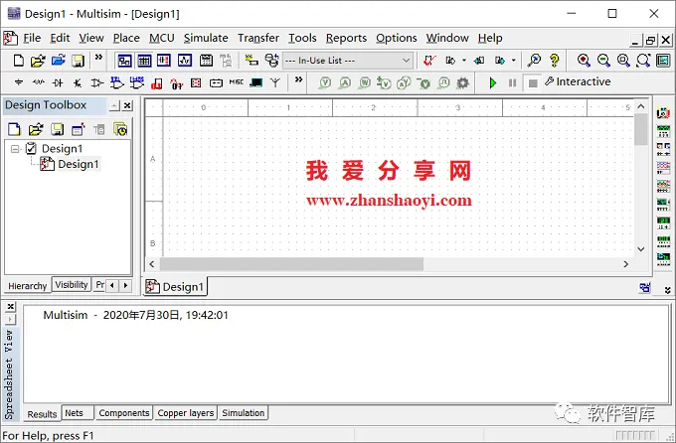
Task: Open the Copper layers tab
Action: tap(185, 413)
